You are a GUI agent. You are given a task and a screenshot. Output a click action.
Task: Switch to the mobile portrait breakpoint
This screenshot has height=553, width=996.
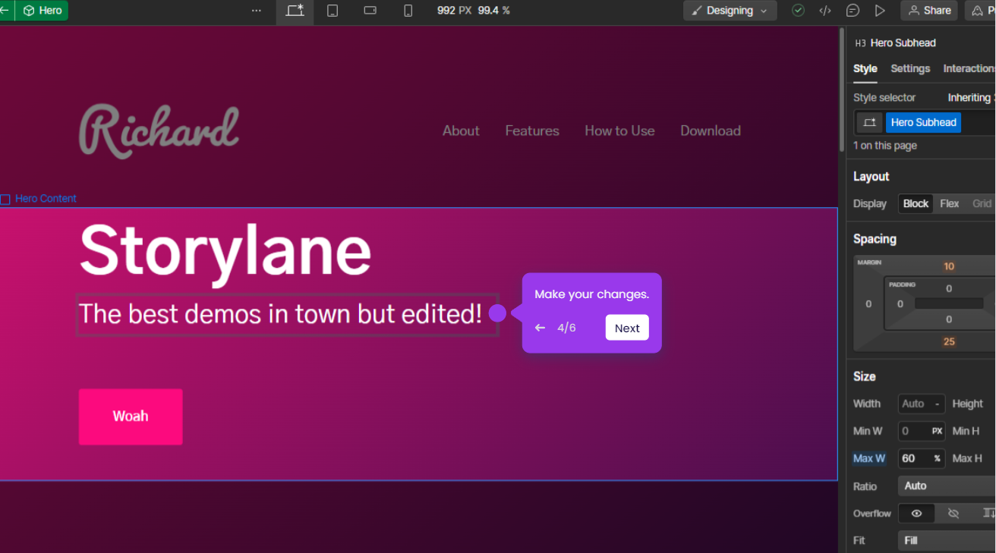(408, 11)
